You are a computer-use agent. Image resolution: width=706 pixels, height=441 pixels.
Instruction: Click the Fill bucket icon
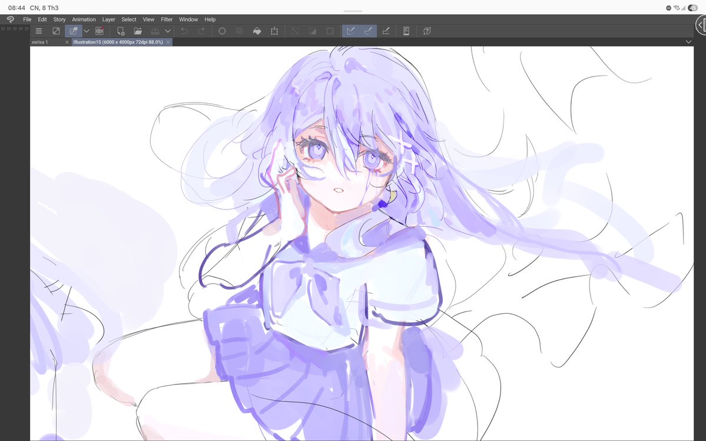tap(257, 31)
